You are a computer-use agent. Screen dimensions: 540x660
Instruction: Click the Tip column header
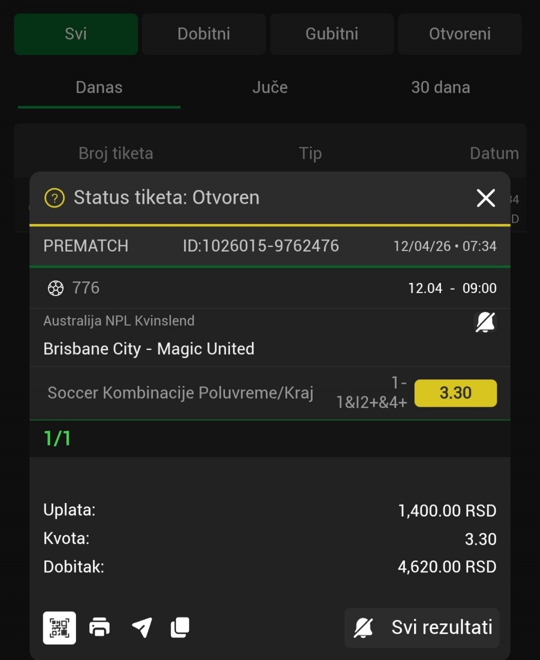click(x=310, y=153)
